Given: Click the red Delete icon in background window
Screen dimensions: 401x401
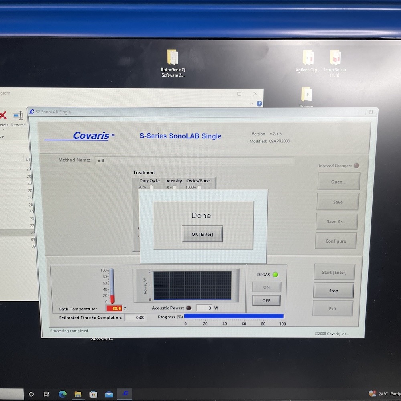Looking at the screenshot, I should click(x=3, y=115).
